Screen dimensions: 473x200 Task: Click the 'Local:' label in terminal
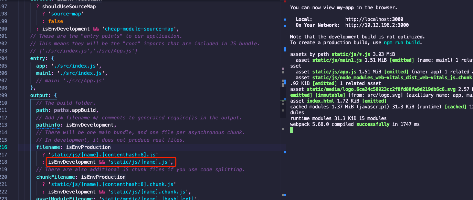[304, 19]
